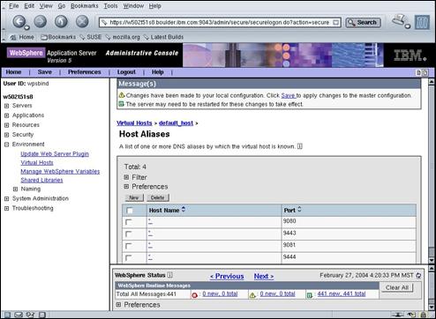
Task: Click the Clear All button
Action: [397, 287]
